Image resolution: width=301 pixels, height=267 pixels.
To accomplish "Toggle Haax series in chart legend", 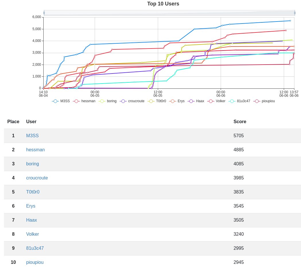I will tap(196, 101).
